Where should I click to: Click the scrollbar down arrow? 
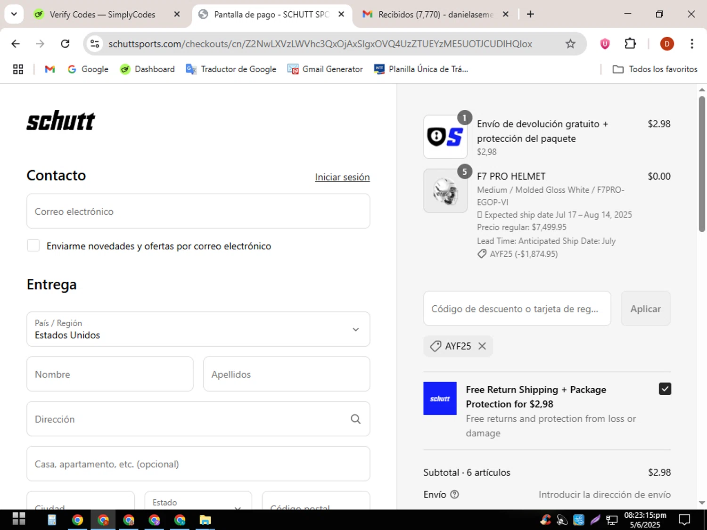click(702, 503)
